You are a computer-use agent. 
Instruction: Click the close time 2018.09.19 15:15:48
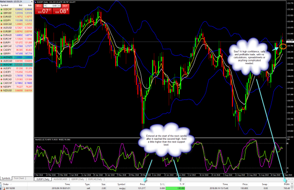[x=219, y=188]
